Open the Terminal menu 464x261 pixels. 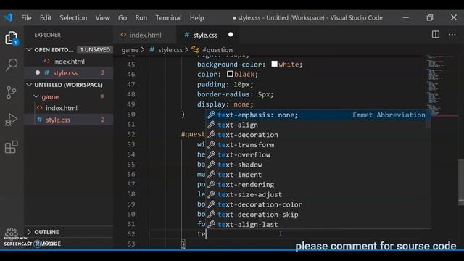[x=168, y=17]
